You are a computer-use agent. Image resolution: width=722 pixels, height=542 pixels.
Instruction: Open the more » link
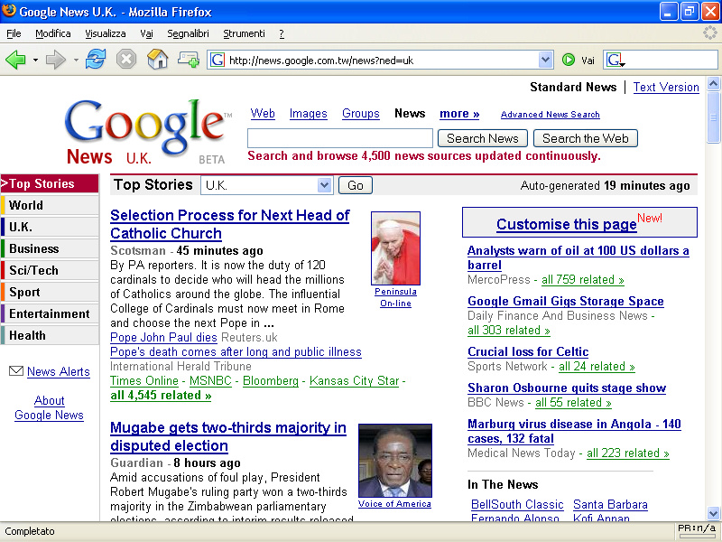pyautogui.click(x=459, y=114)
